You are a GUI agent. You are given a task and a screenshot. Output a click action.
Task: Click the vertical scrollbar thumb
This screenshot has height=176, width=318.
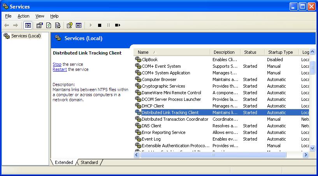coord(312,67)
